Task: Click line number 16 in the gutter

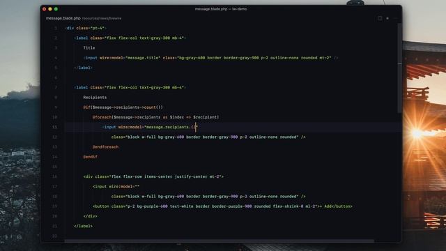Action: [x=54, y=176]
